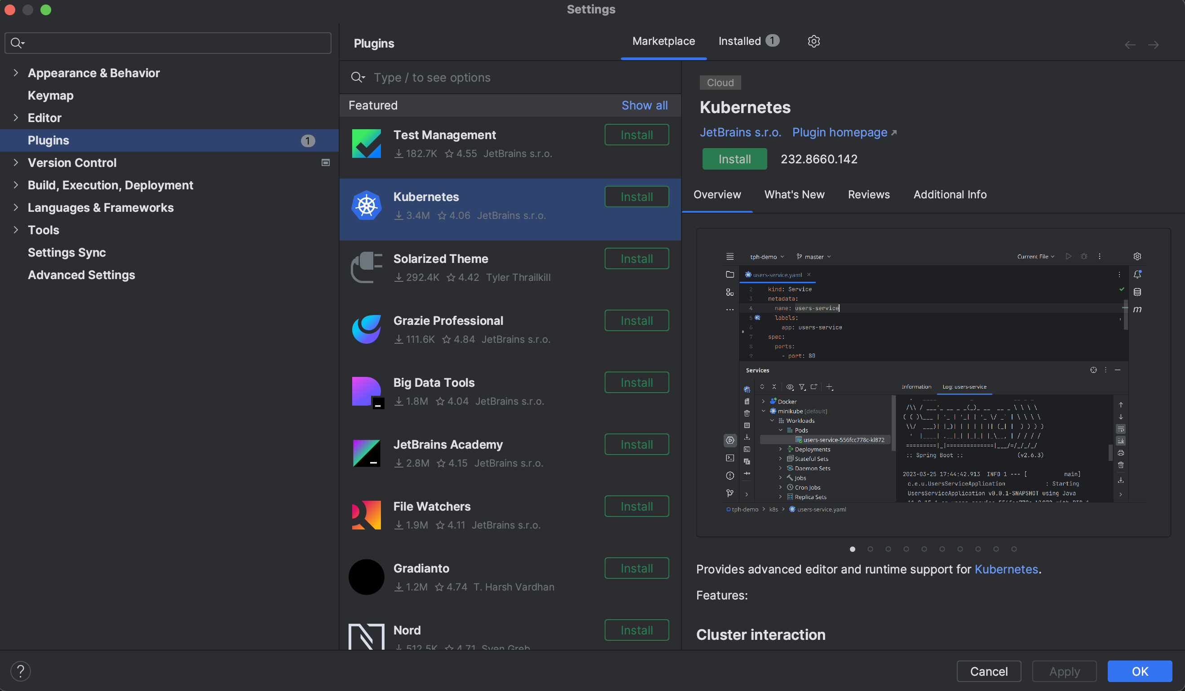Switch to the Installed tab
Viewport: 1185px width, 691px height.
pyautogui.click(x=740, y=41)
